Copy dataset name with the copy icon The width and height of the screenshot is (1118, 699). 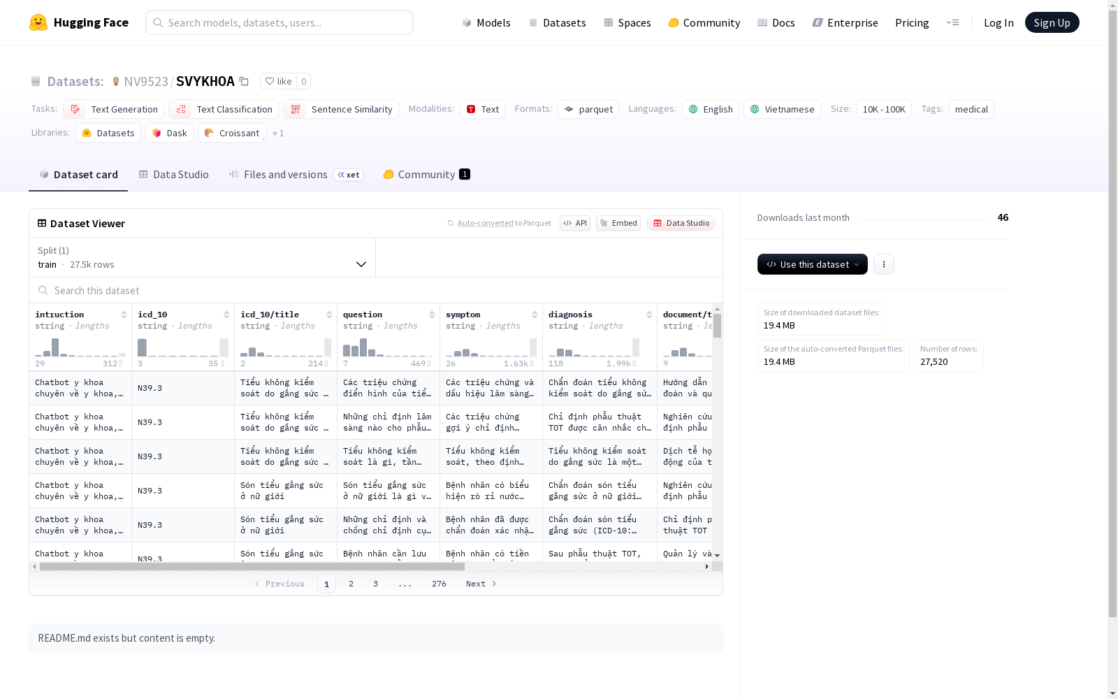click(244, 81)
